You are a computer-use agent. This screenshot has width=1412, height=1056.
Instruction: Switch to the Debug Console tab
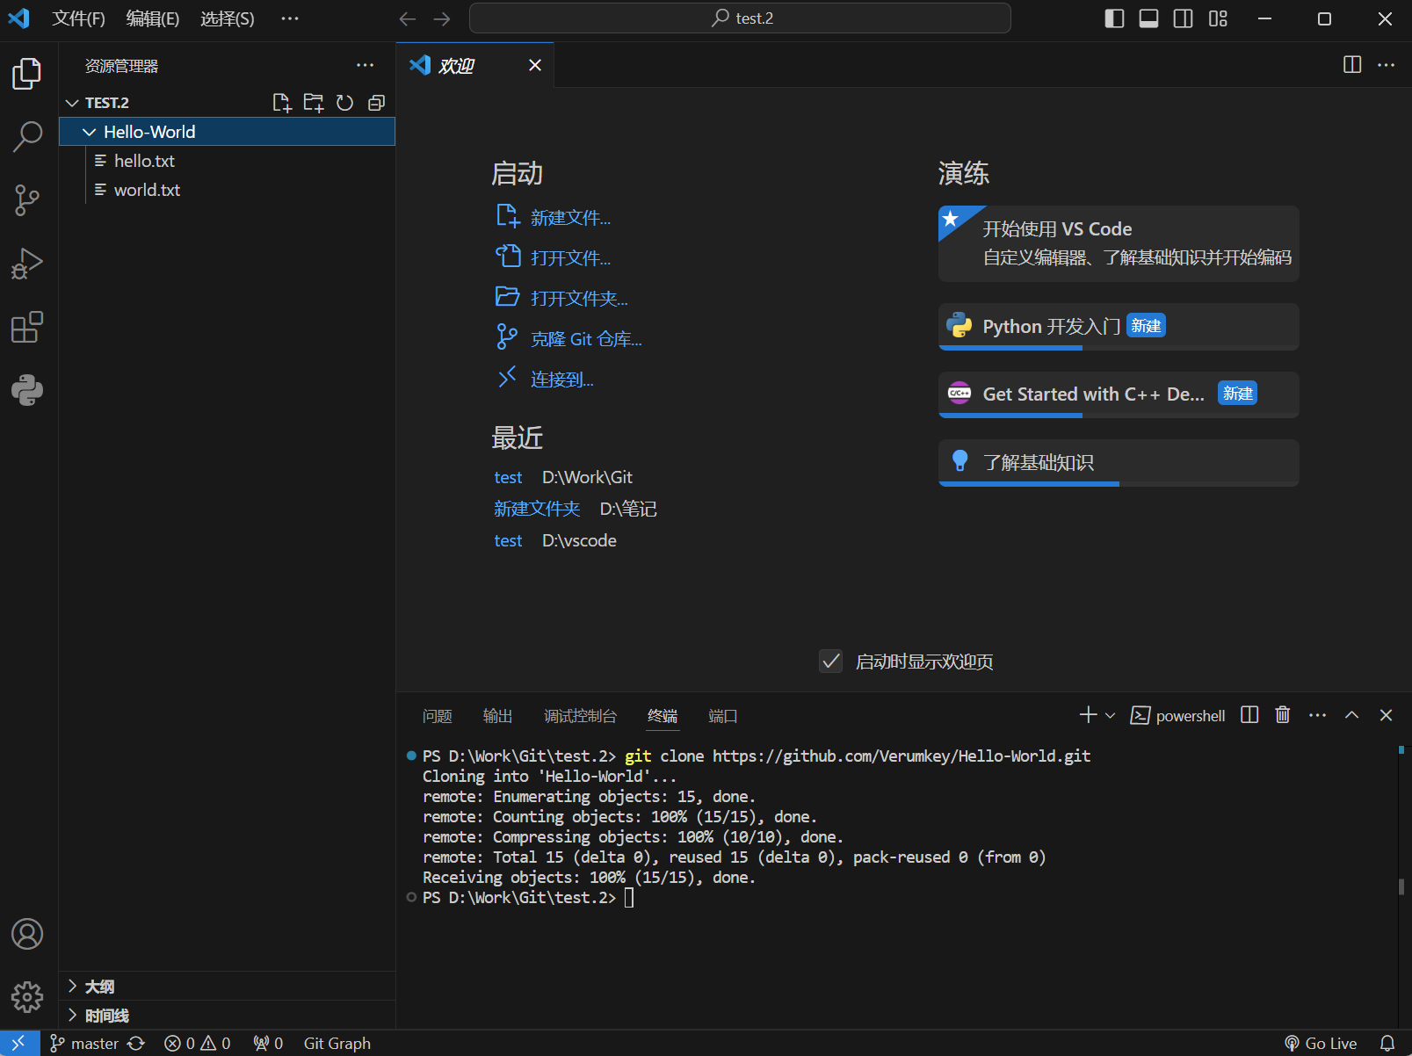(x=580, y=716)
